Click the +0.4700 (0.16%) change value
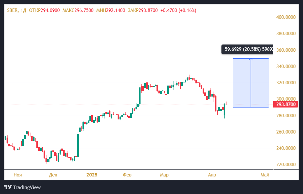The width and height of the screenshot is (303, 194). click(x=178, y=10)
